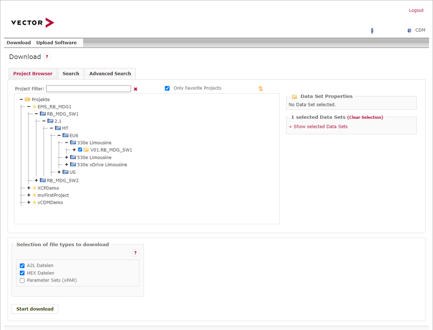433x330 pixels.
Task: Click into the Project Filter field
Action: [88, 89]
